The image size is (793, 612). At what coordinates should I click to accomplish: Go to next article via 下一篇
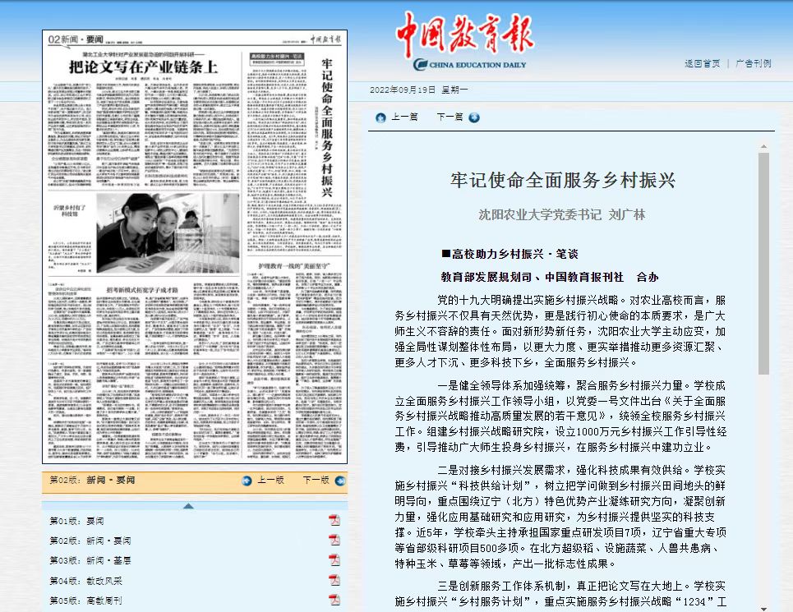click(450, 117)
